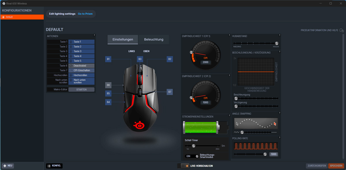Follow the Go to Prism link
346x170 pixels.
click(x=85, y=14)
